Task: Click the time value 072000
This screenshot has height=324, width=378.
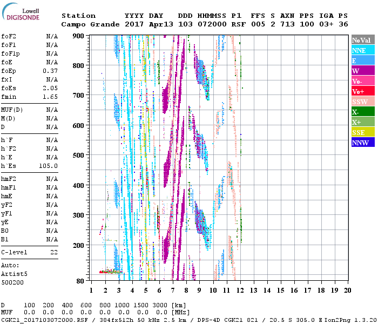Action: point(212,24)
